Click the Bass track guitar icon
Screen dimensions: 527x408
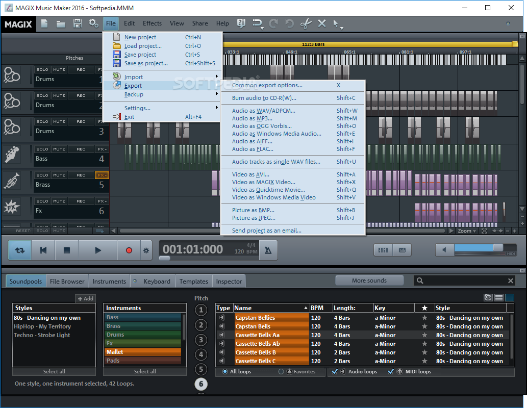[12, 155]
